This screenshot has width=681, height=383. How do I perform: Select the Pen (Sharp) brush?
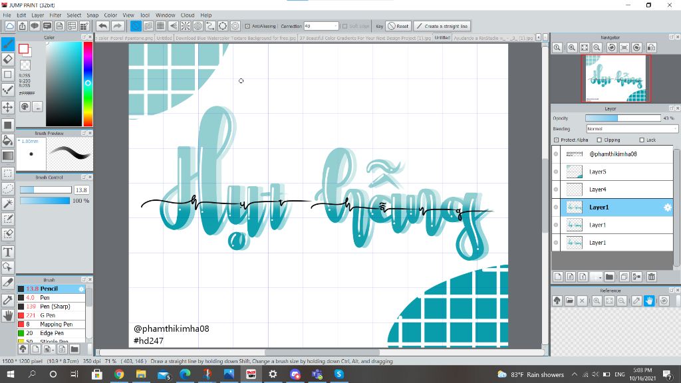[51, 307]
